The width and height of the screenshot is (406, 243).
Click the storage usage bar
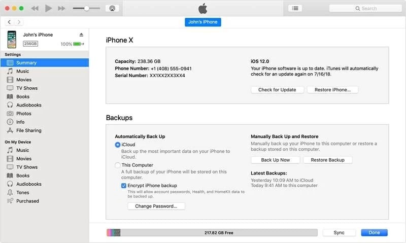click(x=212, y=233)
